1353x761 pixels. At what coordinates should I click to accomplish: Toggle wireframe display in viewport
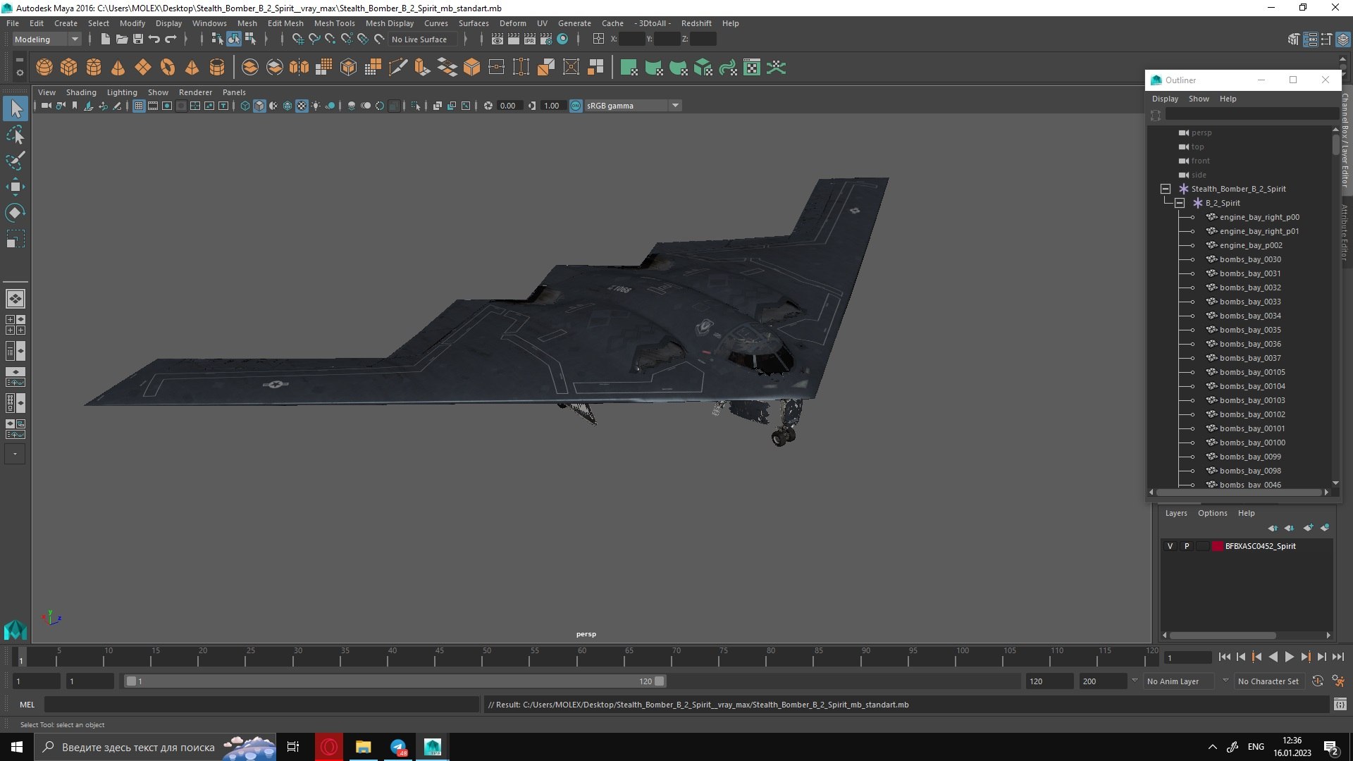(245, 106)
